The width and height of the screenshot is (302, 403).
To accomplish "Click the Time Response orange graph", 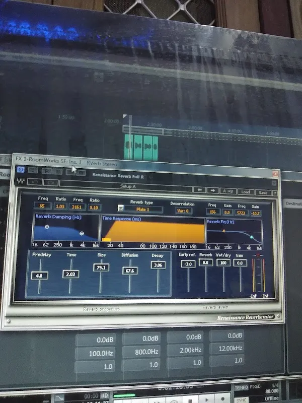I will [154, 232].
